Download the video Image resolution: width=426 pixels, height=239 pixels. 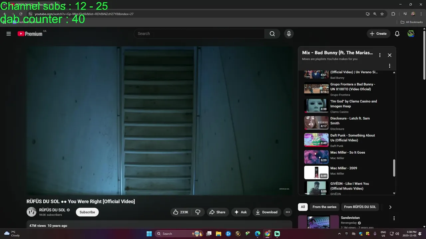[x=267, y=212]
